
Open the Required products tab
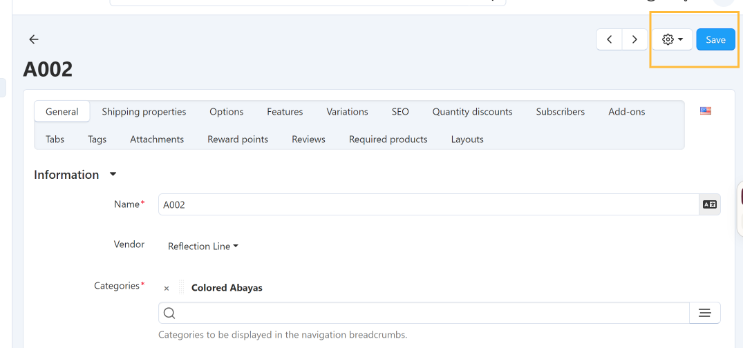click(x=388, y=139)
